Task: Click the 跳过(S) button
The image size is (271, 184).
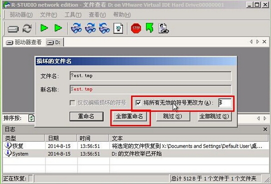Action: click(x=173, y=116)
